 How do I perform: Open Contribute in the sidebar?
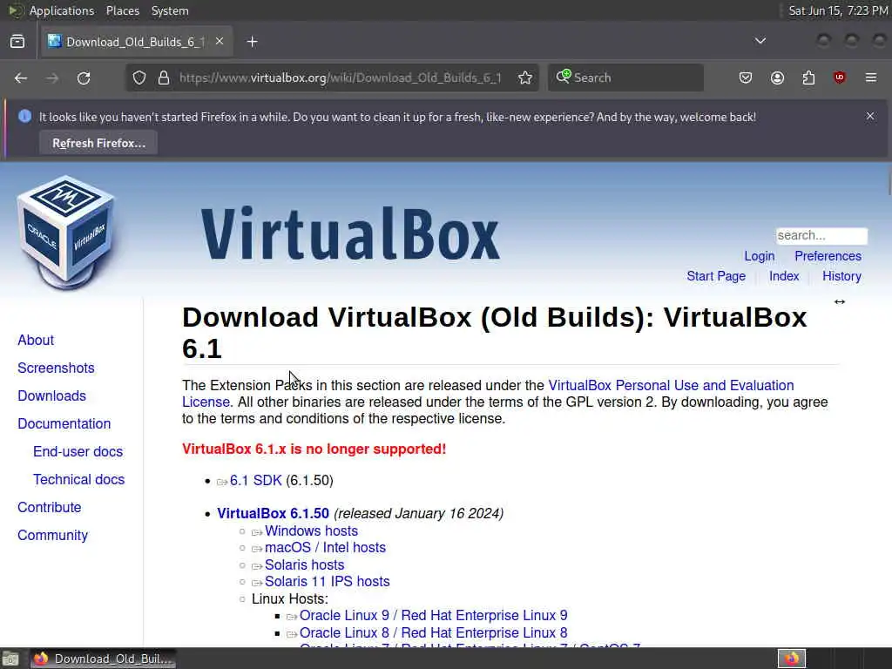tap(50, 508)
